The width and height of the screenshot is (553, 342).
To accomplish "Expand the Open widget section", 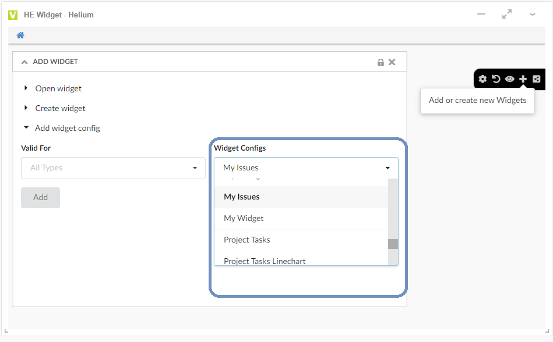I will 26,88.
